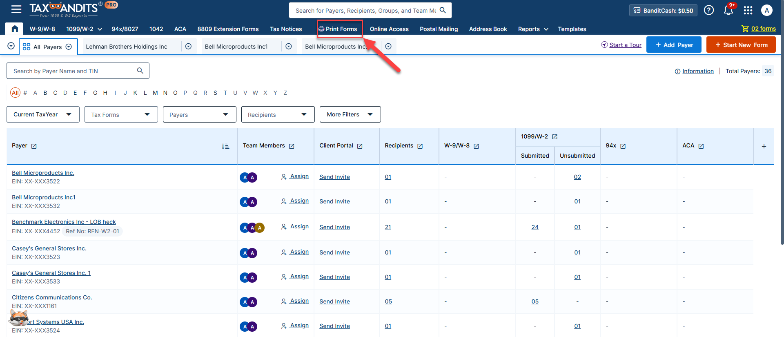The height and width of the screenshot is (337, 784).
Task: Open the Bell Microproducts Inc. payer link
Action: (x=43, y=173)
